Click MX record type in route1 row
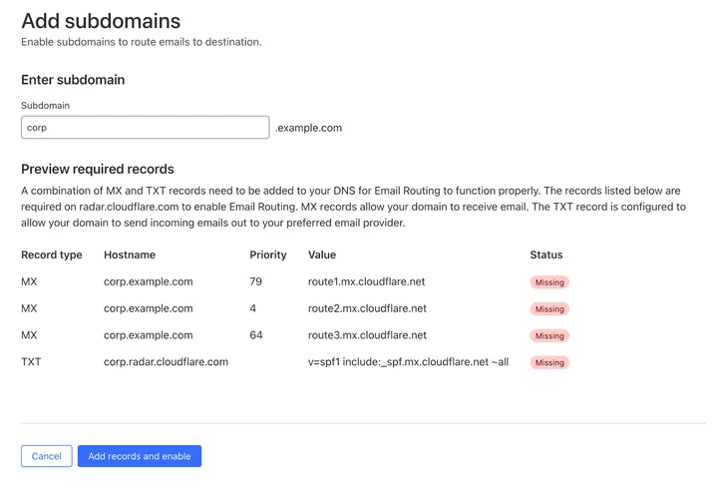 pyautogui.click(x=29, y=281)
